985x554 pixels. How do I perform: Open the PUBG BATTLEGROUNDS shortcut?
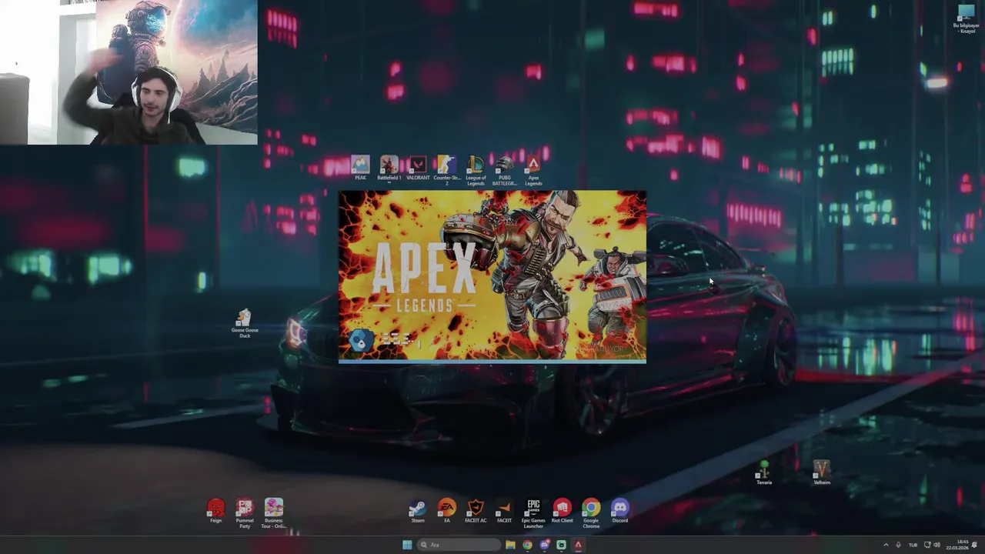pyautogui.click(x=504, y=170)
